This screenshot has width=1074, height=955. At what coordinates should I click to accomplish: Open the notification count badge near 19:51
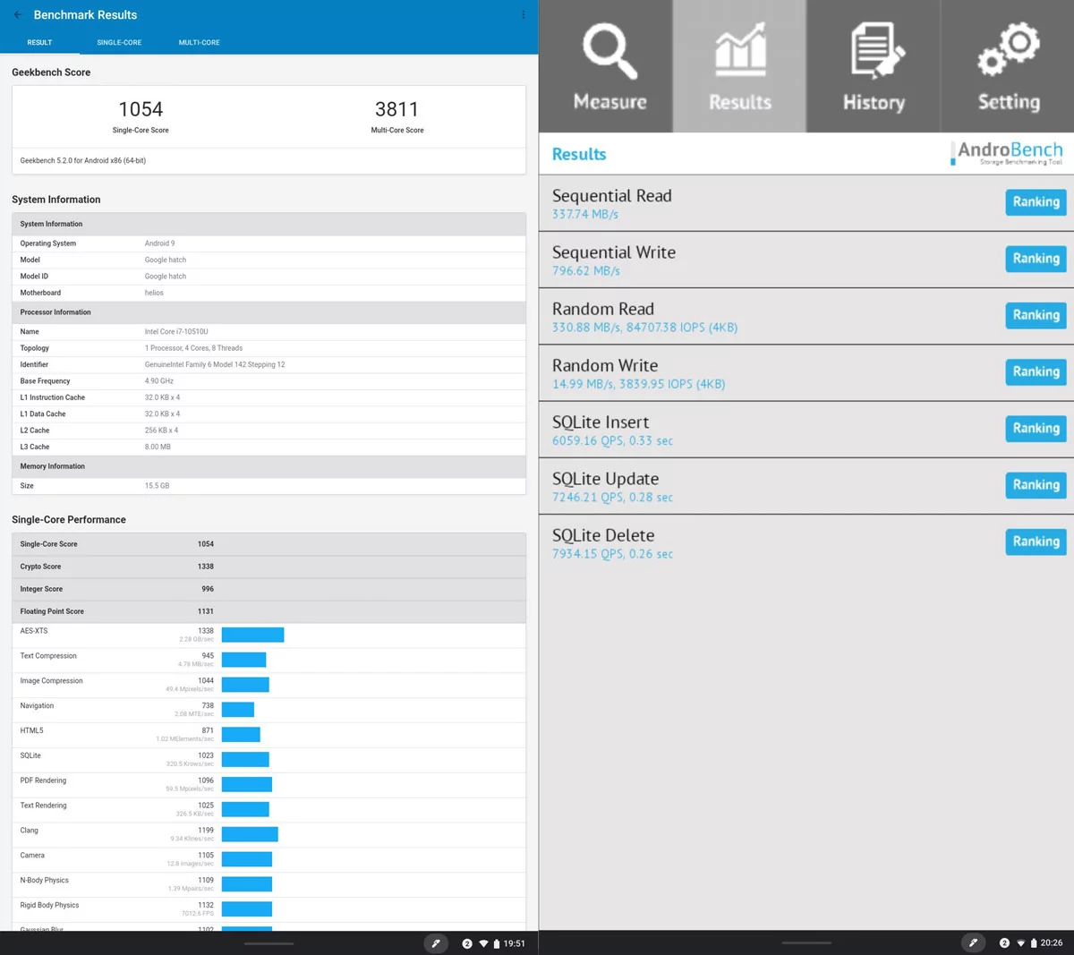(x=467, y=943)
